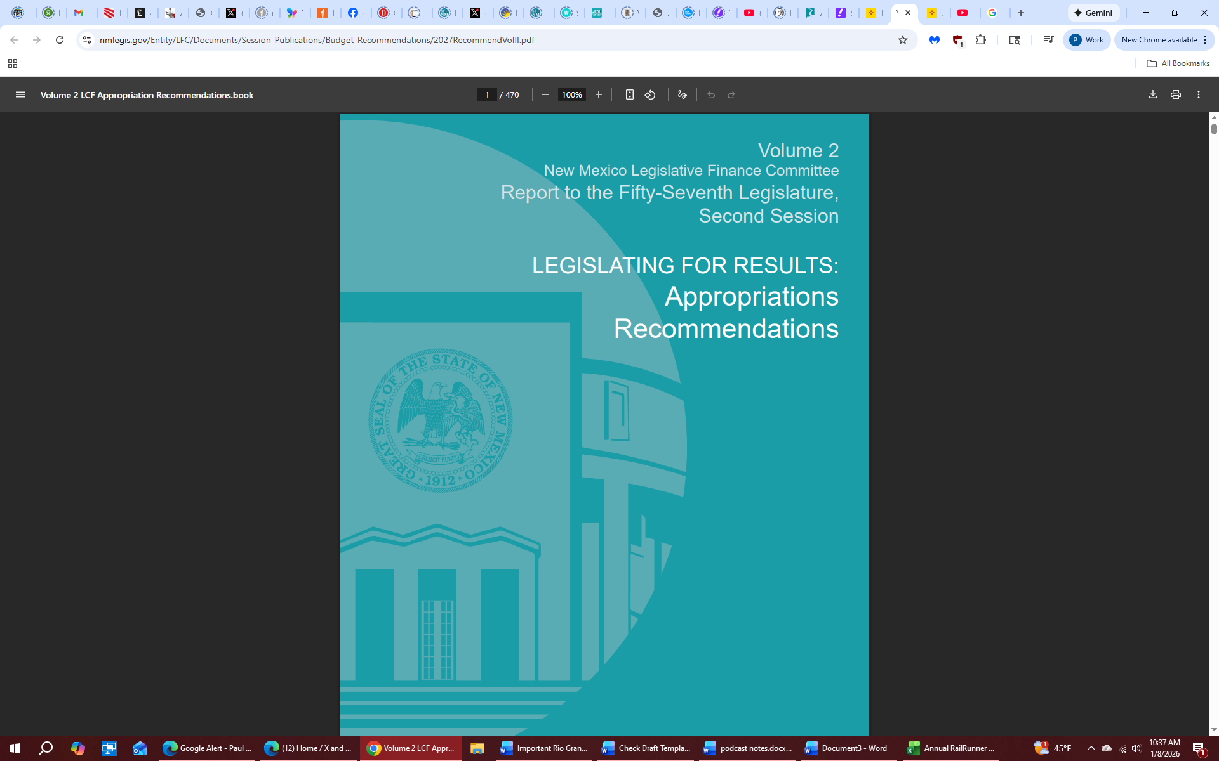Show hidden system tray icons
This screenshot has height=761, width=1219.
point(1091,748)
